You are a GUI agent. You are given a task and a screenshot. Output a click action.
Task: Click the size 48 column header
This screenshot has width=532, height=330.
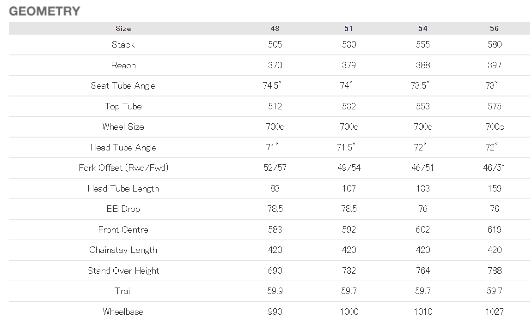coord(275,29)
